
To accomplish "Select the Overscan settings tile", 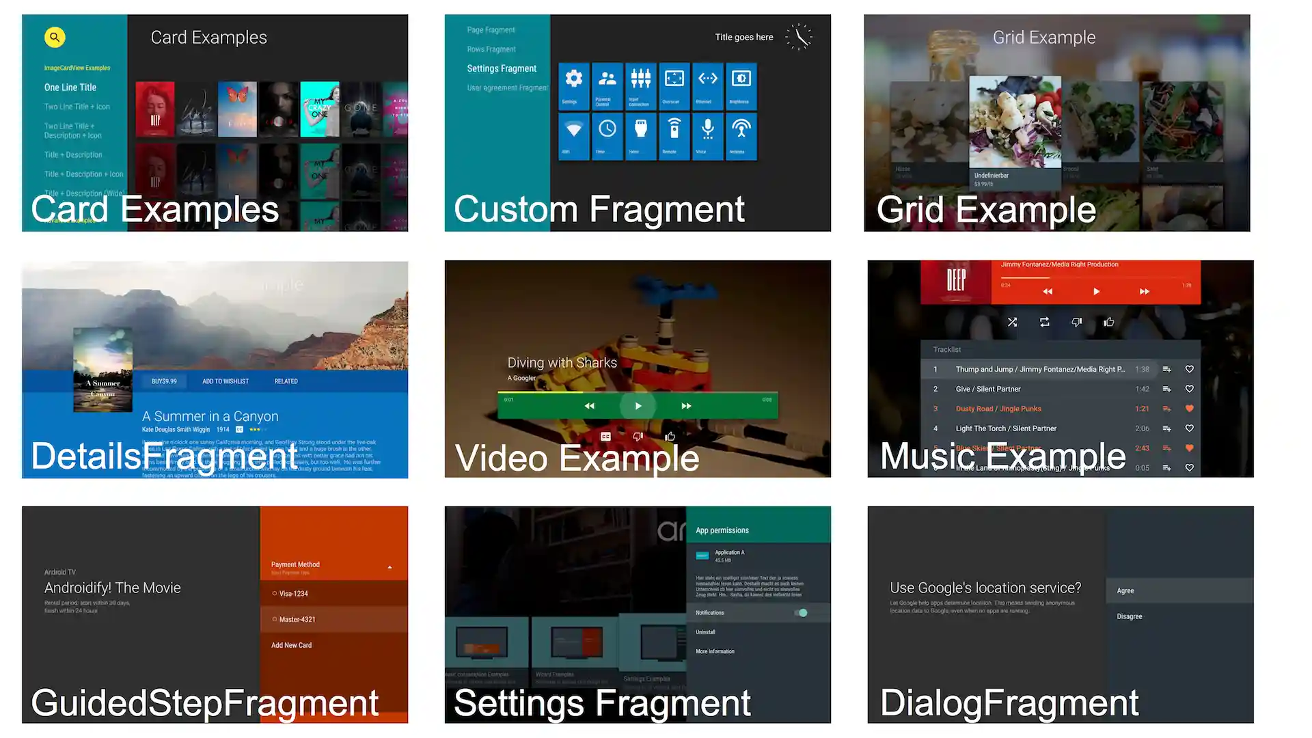I will click(674, 86).
